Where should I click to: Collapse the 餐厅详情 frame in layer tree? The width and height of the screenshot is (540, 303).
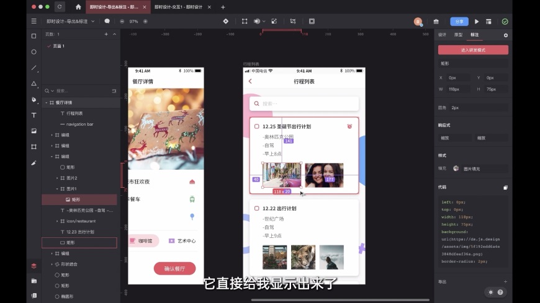(x=46, y=102)
